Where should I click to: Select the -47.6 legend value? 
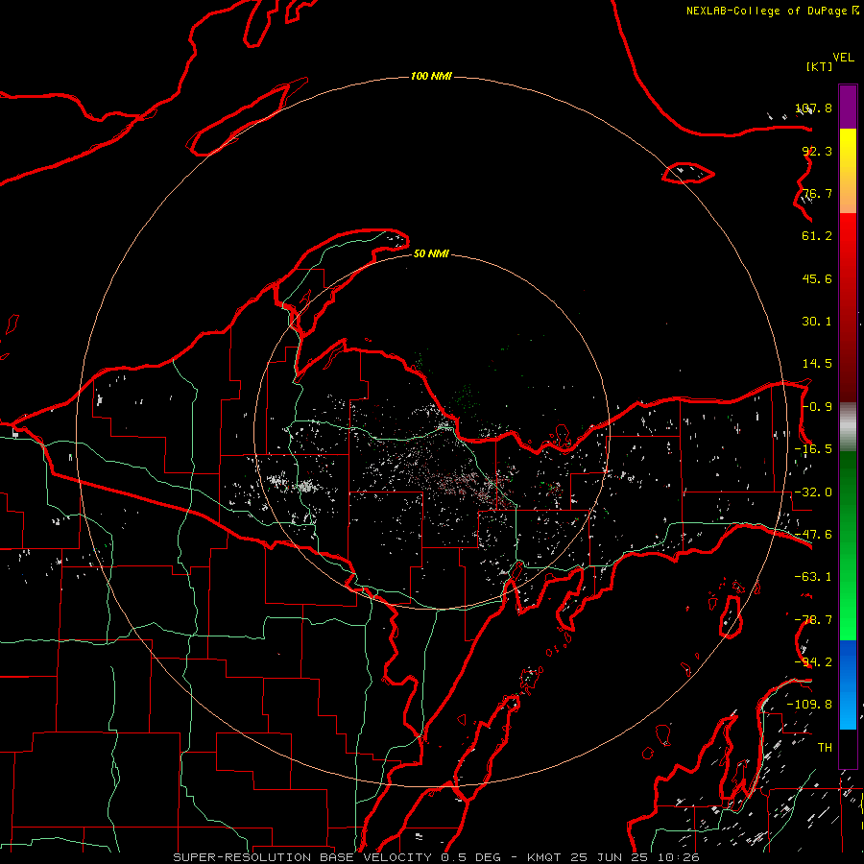pos(813,535)
